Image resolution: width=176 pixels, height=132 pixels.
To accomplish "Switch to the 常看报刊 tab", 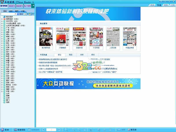I will point(12,6).
